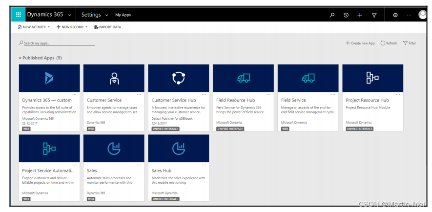This screenshot has height=212, width=432.
Task: Open more options on Sales Hub tile
Action: pos(204,165)
